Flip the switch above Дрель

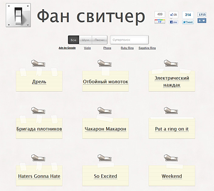37,63
